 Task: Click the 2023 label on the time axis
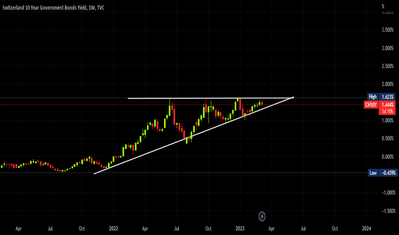coord(240,229)
